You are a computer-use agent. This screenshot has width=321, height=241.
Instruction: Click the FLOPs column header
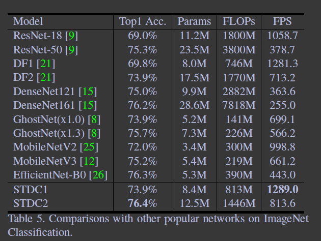coord(239,21)
